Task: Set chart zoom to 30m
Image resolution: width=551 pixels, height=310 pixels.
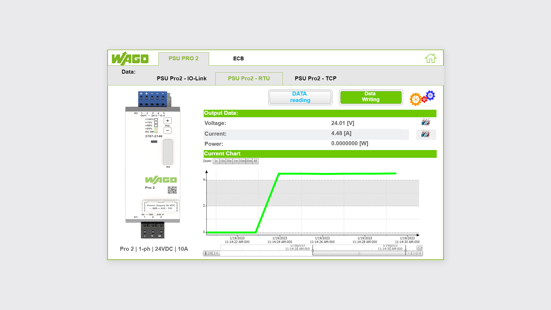Action: (x=249, y=161)
